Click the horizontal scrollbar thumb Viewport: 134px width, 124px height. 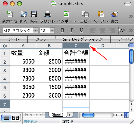(x=88, y=115)
